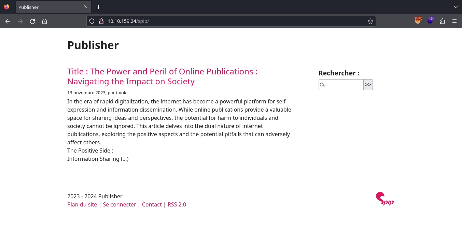Click the browser Back arrow button
This screenshot has width=462, height=229.
tap(8, 21)
